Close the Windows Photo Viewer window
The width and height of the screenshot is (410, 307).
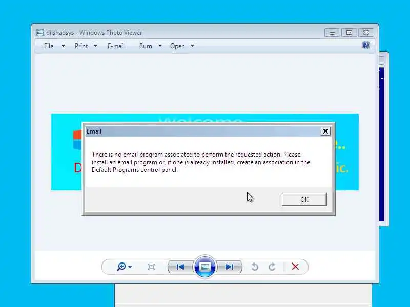(366, 33)
